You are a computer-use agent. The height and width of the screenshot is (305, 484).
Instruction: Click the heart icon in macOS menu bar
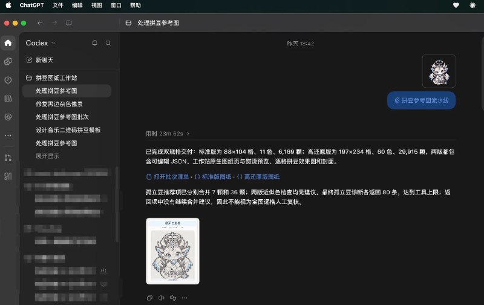[456, 5]
